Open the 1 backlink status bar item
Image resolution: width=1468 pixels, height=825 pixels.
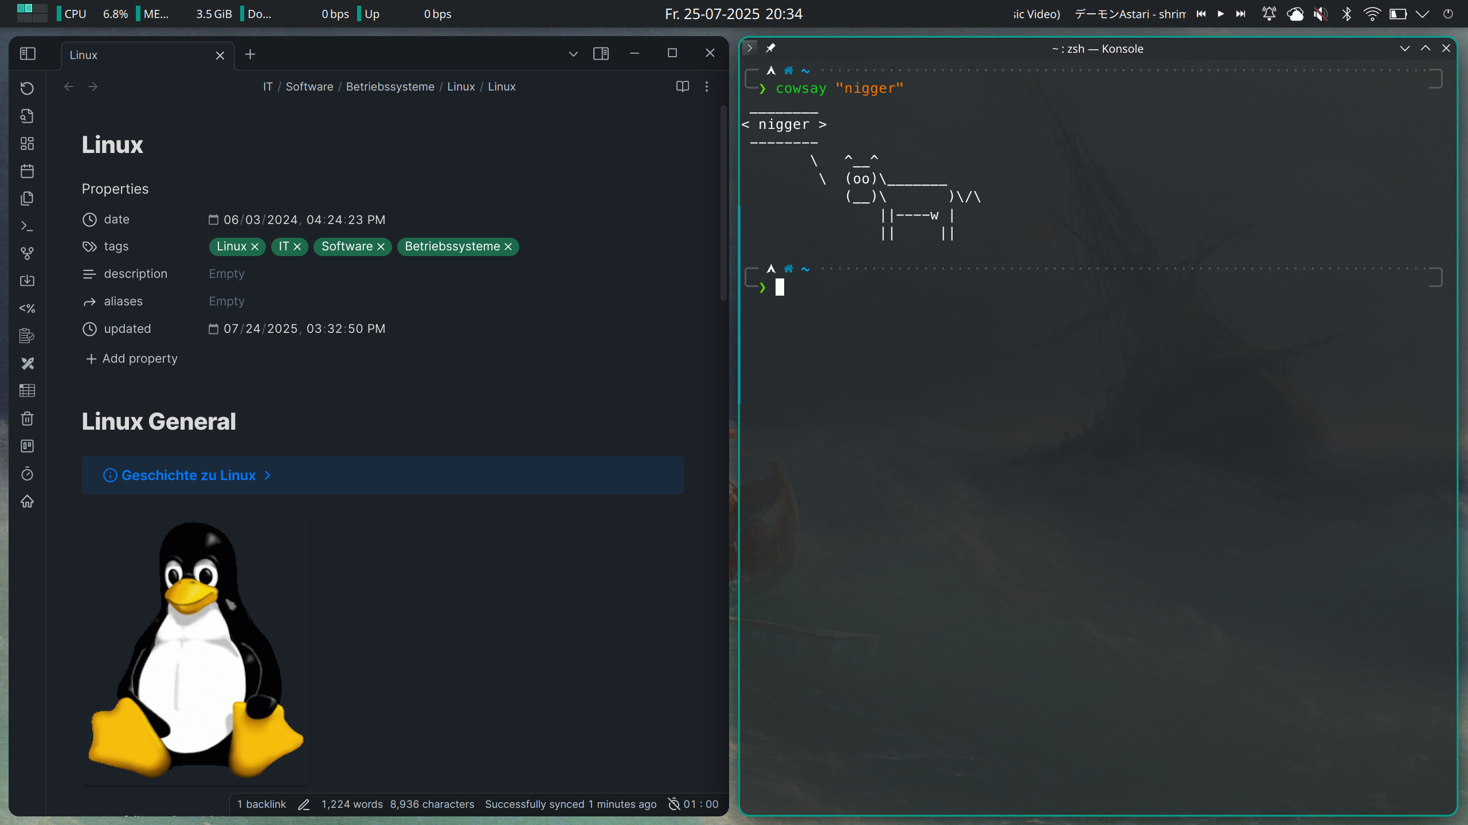point(261,804)
